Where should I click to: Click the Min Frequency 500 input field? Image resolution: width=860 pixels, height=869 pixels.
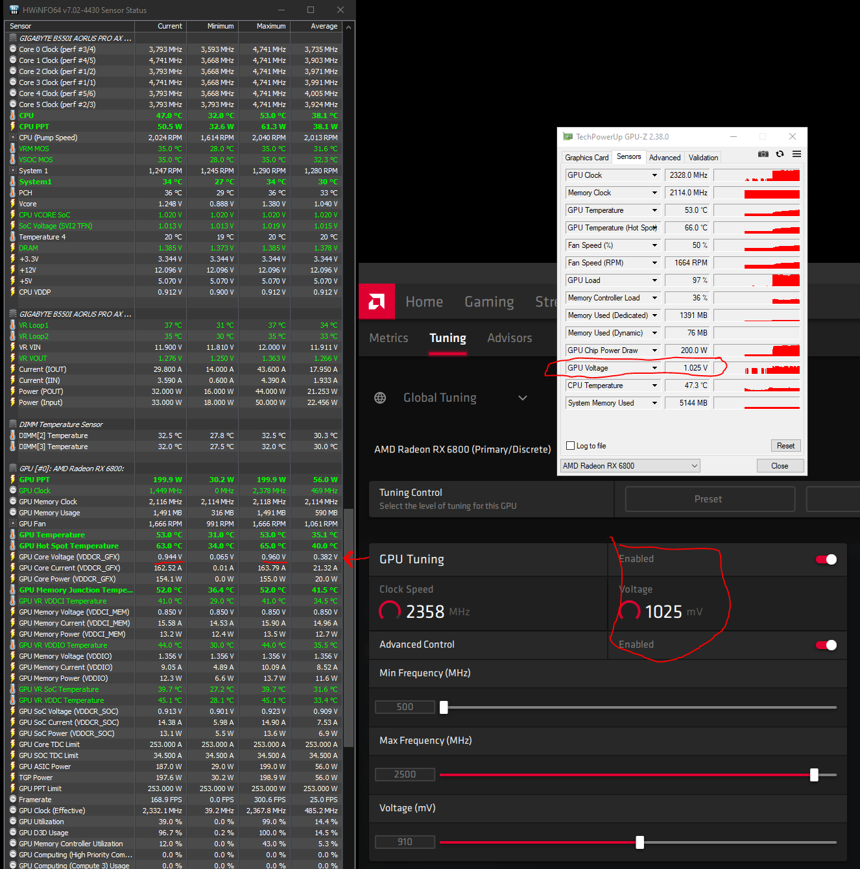click(405, 707)
